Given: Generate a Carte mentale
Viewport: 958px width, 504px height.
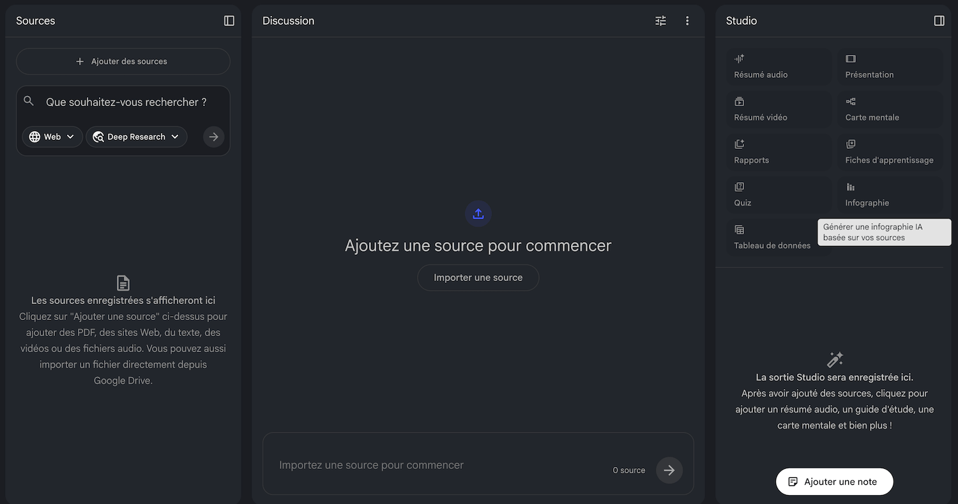Looking at the screenshot, I should point(890,110).
